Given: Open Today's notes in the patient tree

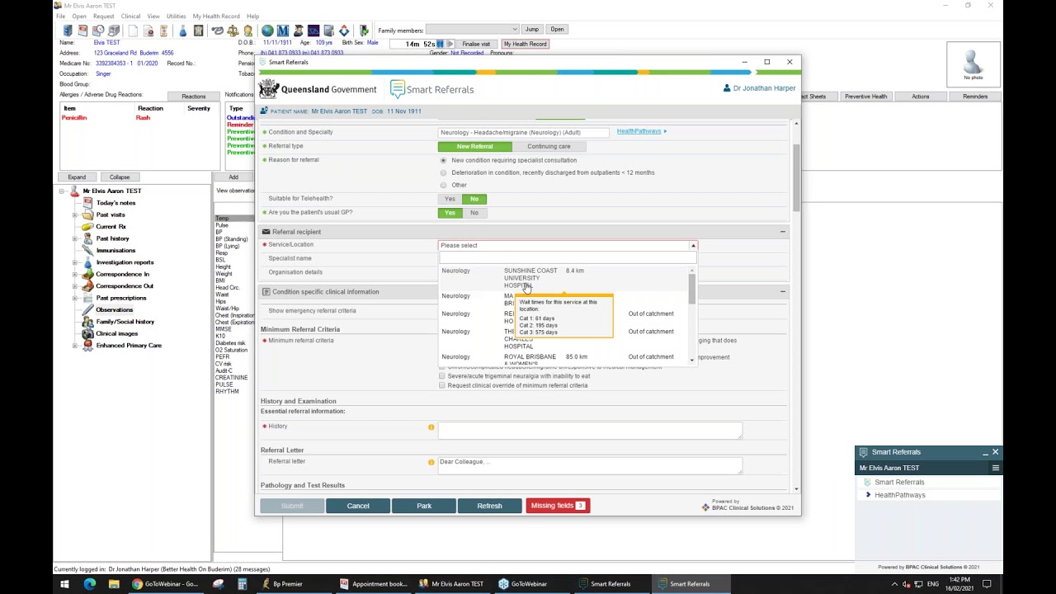Looking at the screenshot, I should pyautogui.click(x=115, y=203).
